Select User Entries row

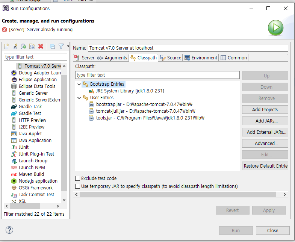pyautogui.click(x=98, y=98)
